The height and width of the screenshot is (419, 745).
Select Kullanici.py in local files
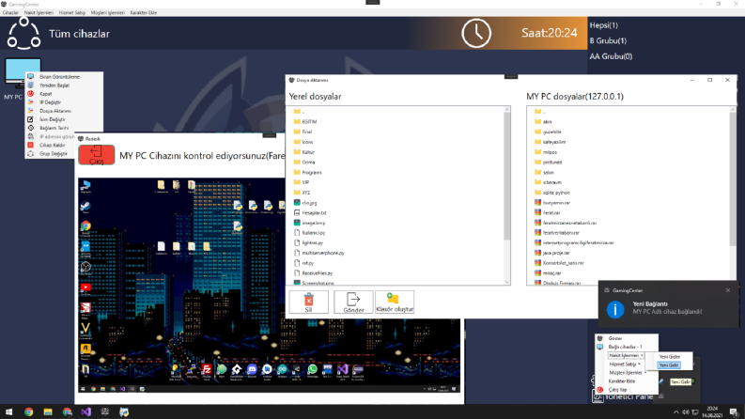(x=313, y=233)
